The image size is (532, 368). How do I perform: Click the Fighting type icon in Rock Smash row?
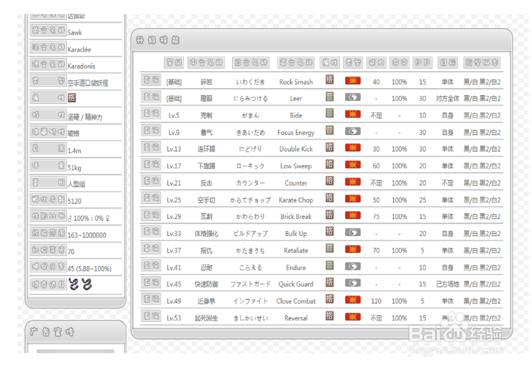pos(329,80)
